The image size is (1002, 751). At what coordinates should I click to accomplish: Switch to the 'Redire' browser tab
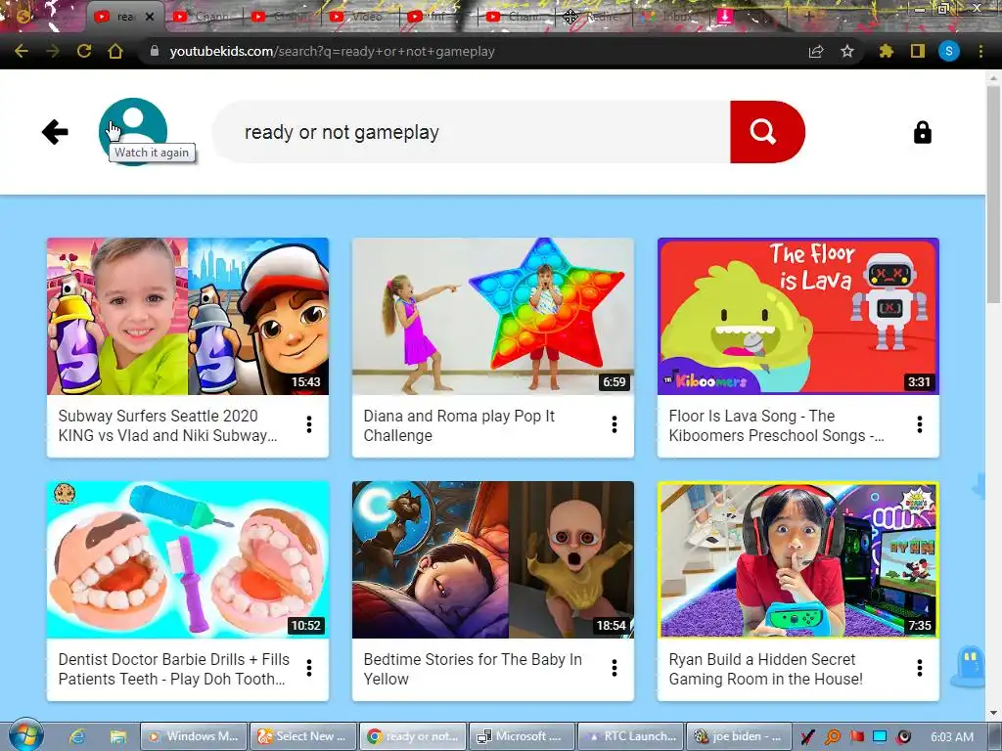(592, 17)
